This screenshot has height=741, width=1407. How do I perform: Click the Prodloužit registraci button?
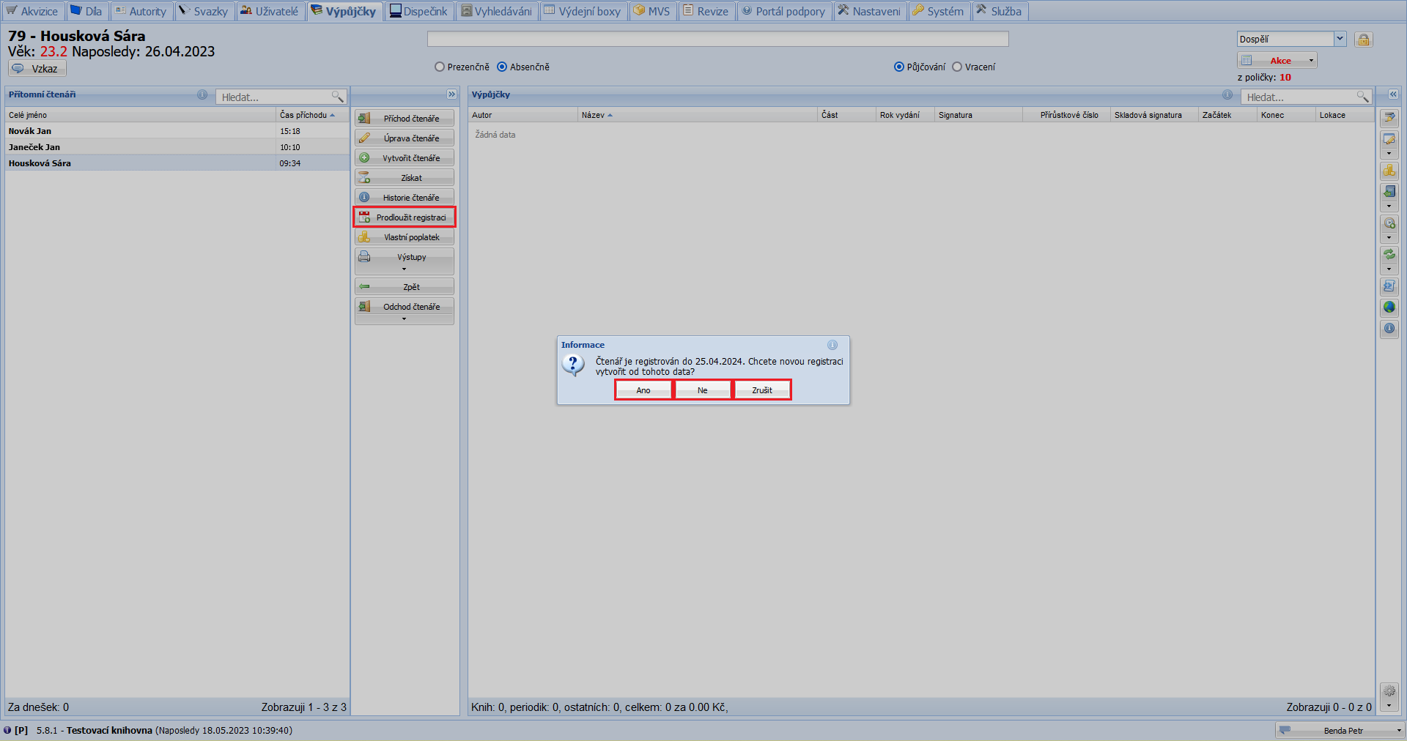coord(405,217)
